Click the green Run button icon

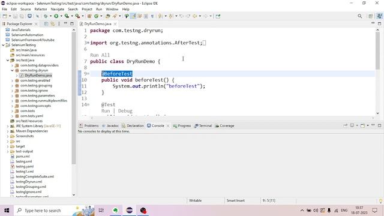pyautogui.click(x=56, y=16)
